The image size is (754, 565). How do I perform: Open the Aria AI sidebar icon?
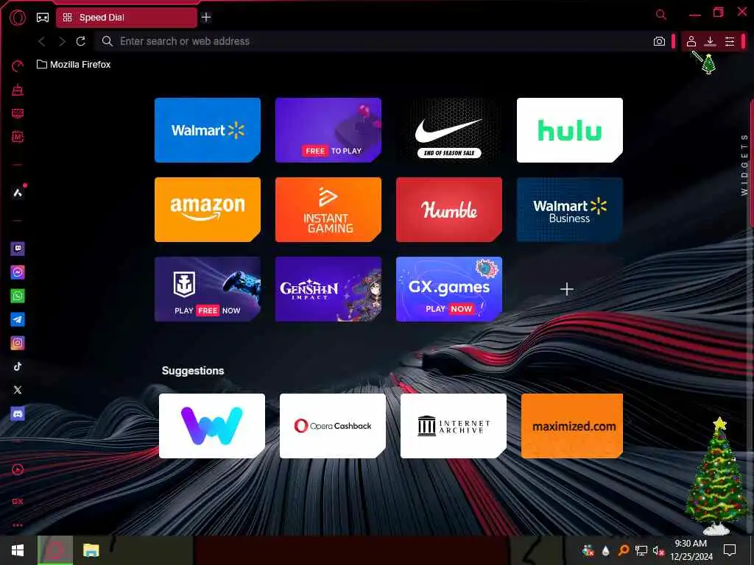click(18, 193)
